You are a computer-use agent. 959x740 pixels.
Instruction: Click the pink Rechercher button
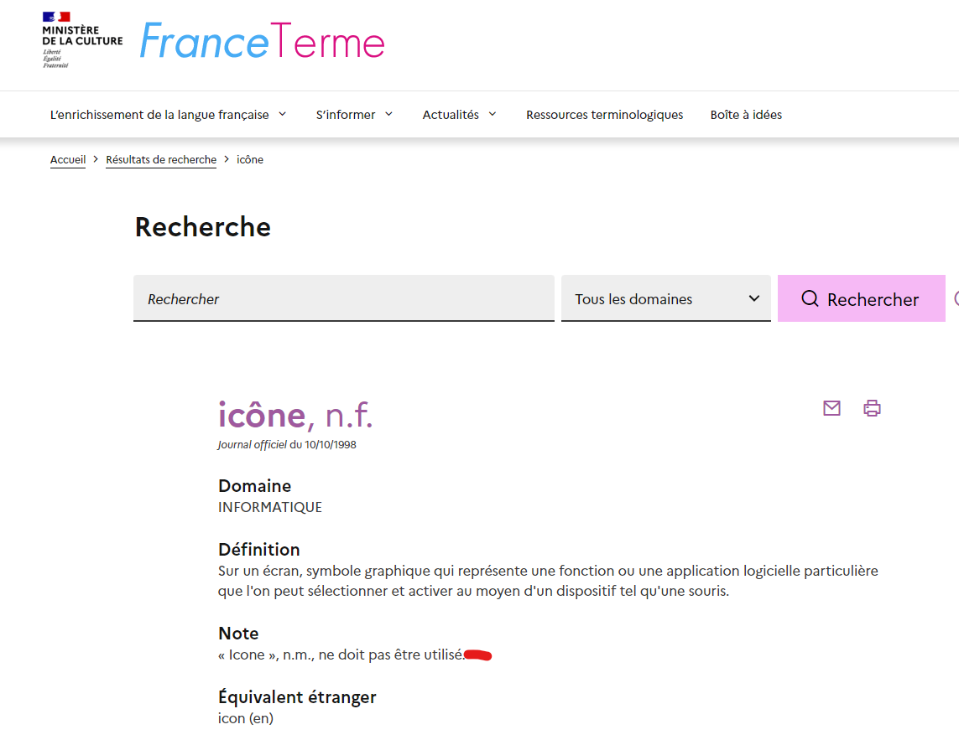pyautogui.click(x=861, y=298)
